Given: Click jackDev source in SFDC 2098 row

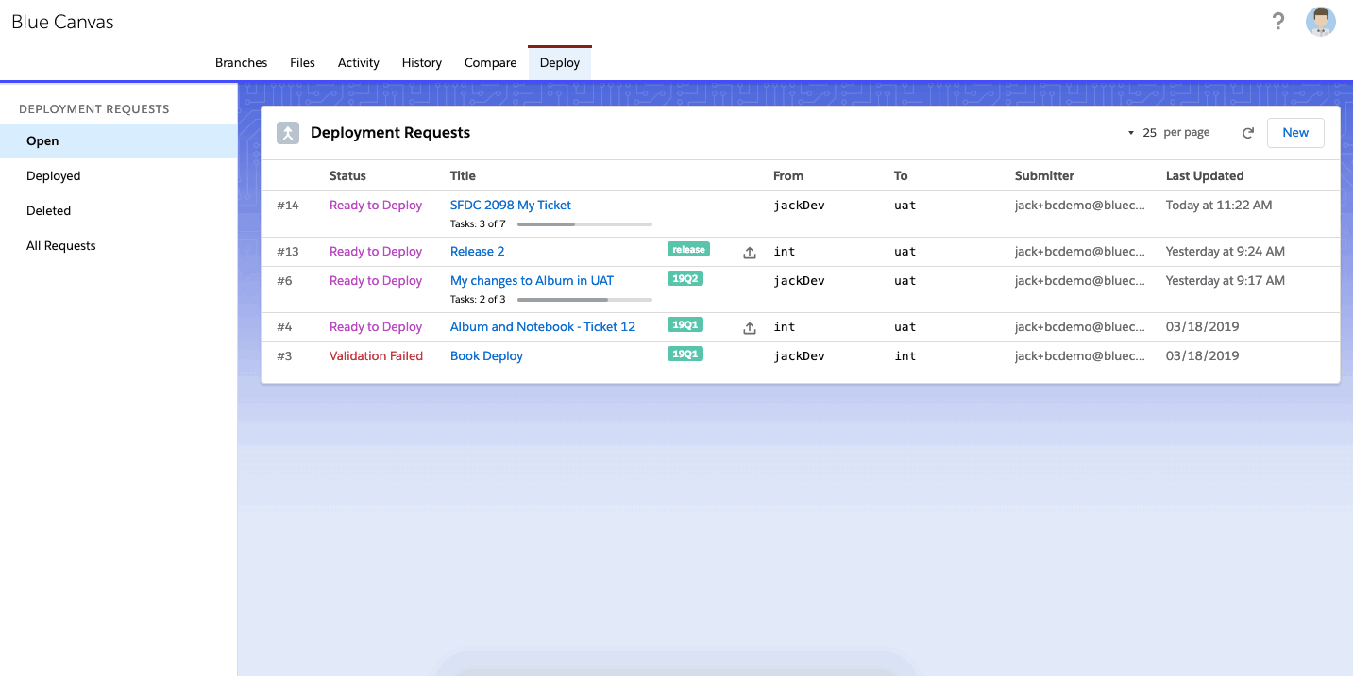Looking at the screenshot, I should click(x=799, y=206).
